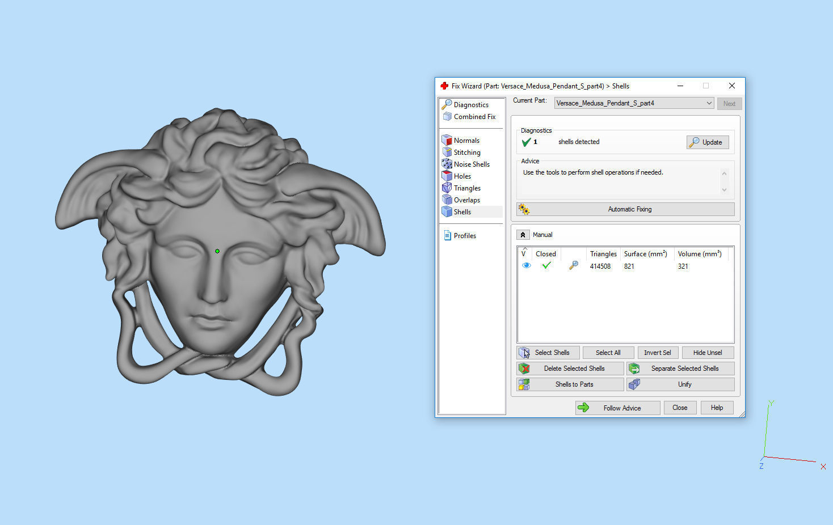833x525 pixels.
Task: Click Follow Advice
Action: click(x=617, y=408)
